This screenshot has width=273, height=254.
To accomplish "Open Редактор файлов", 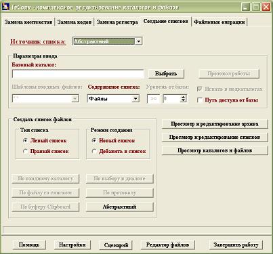I will tap(167, 245).
